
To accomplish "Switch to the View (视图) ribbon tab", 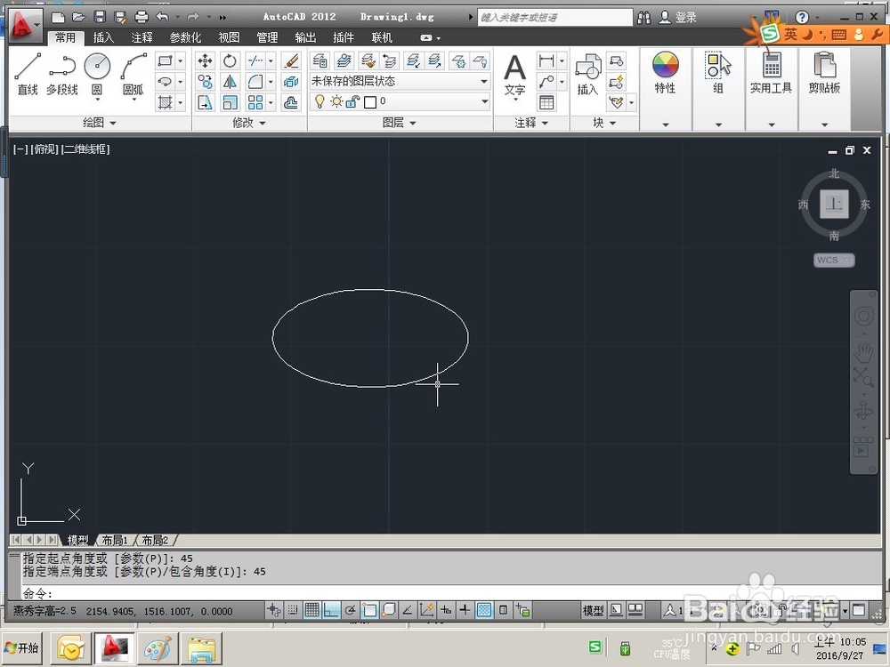I will [x=229, y=37].
